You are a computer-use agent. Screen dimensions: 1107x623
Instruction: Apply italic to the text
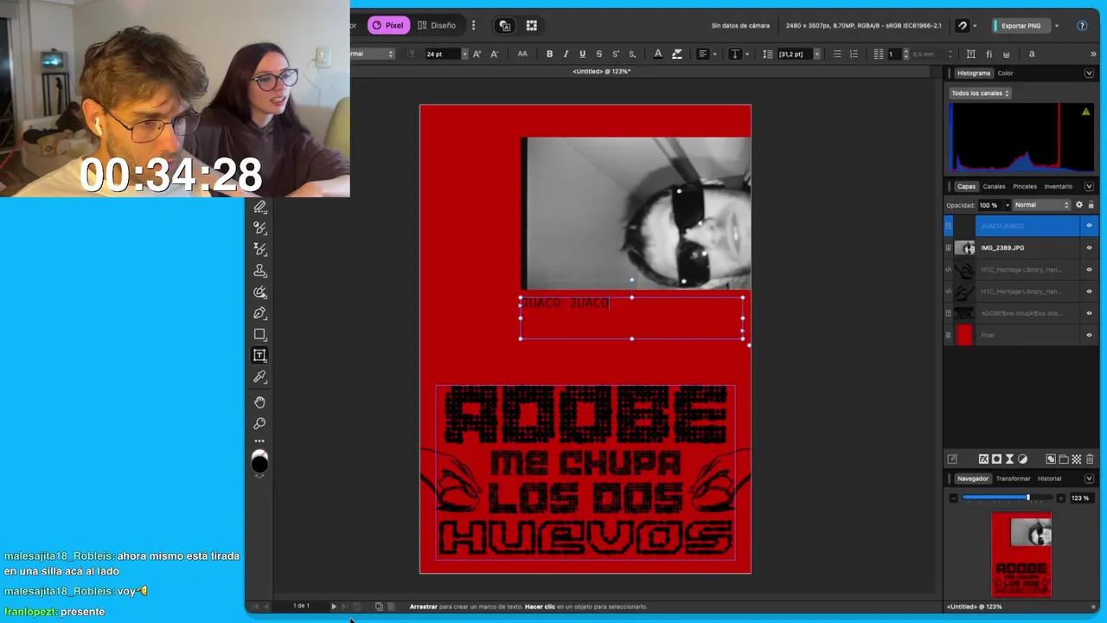pos(566,54)
